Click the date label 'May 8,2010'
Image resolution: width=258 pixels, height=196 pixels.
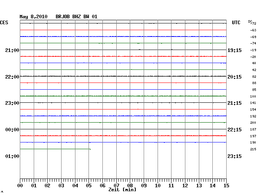33,17
